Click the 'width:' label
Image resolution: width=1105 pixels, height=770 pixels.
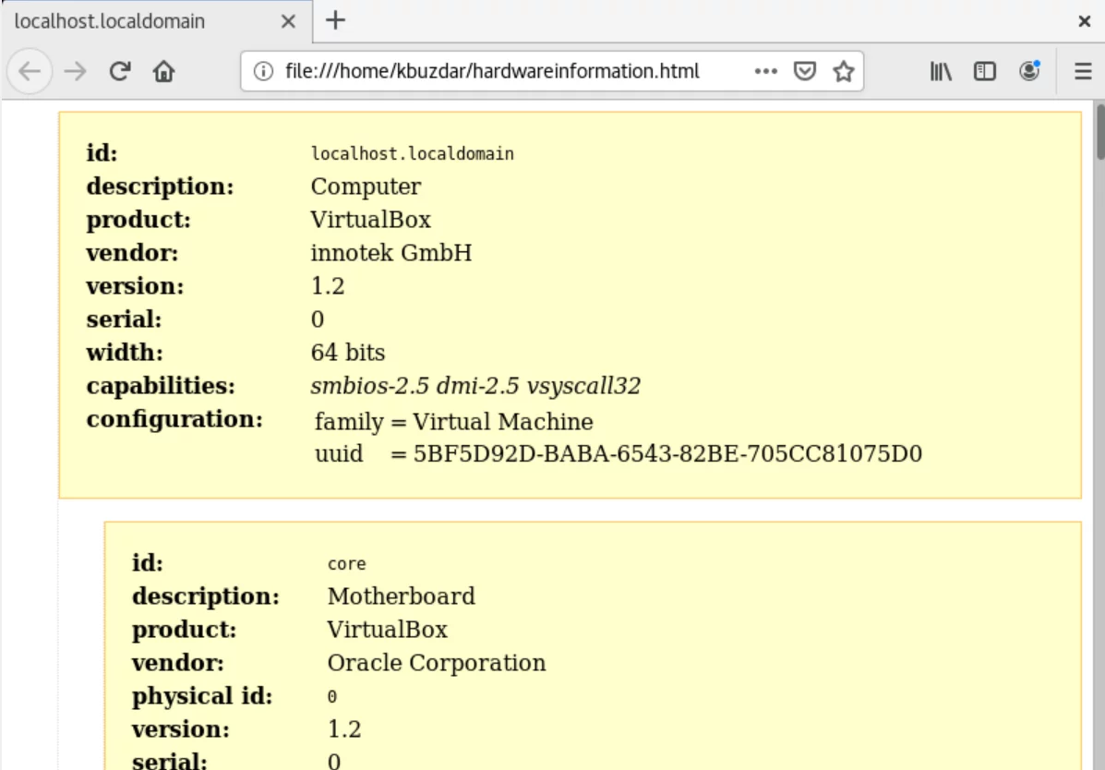coord(125,353)
